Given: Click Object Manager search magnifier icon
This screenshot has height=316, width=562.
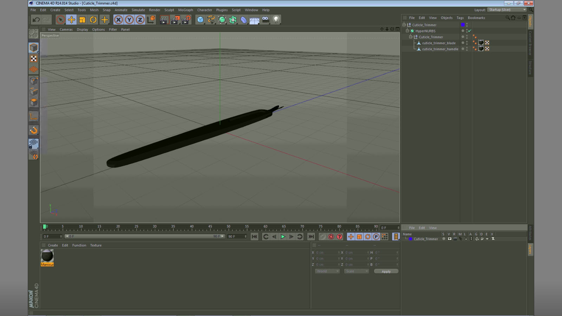Looking at the screenshot, I should pos(508,18).
